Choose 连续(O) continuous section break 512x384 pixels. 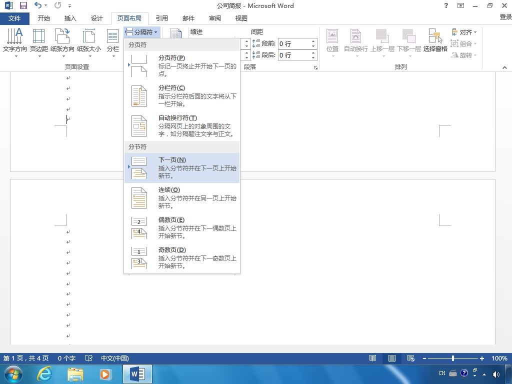(182, 197)
